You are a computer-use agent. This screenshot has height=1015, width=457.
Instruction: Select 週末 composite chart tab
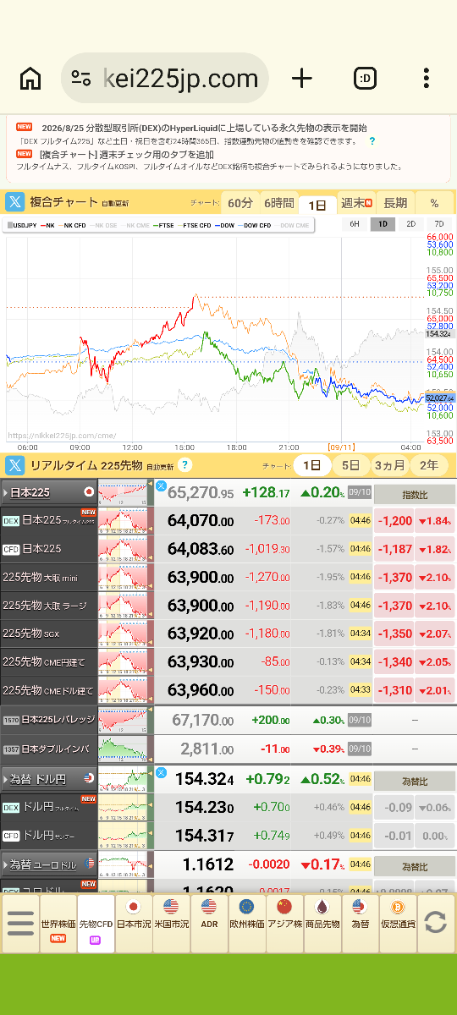[x=356, y=203]
